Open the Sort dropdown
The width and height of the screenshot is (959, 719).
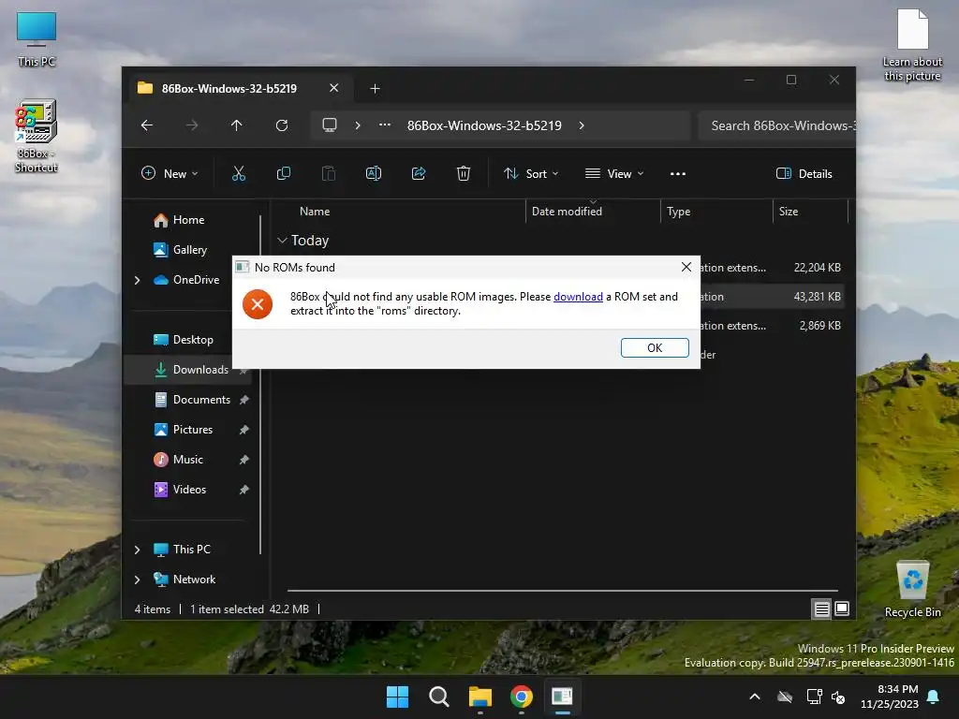tap(531, 173)
